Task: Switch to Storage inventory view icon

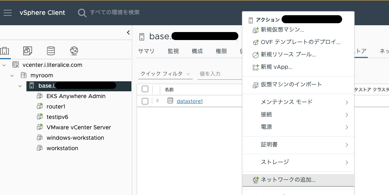Action: [x=51, y=50]
